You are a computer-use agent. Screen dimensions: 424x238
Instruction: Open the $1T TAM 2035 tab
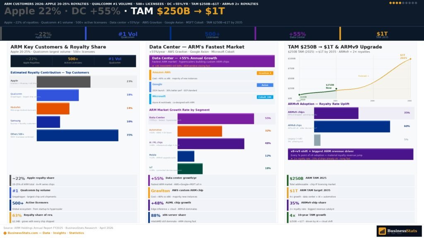point(382,34)
